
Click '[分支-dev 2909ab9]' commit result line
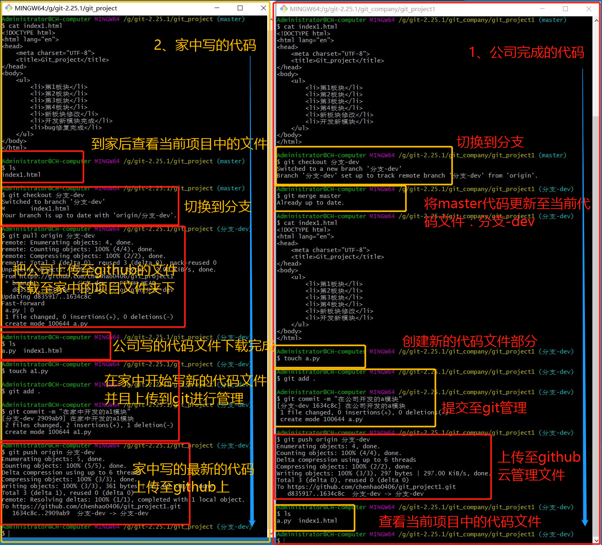pos(68,418)
